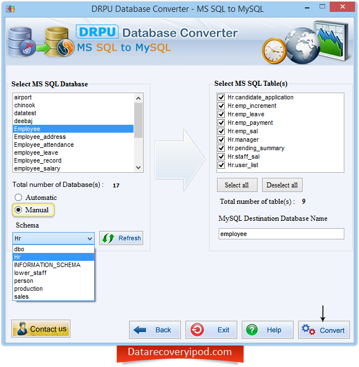Uncheck Hr.manager table checkbox
359x367 pixels.
point(221,139)
